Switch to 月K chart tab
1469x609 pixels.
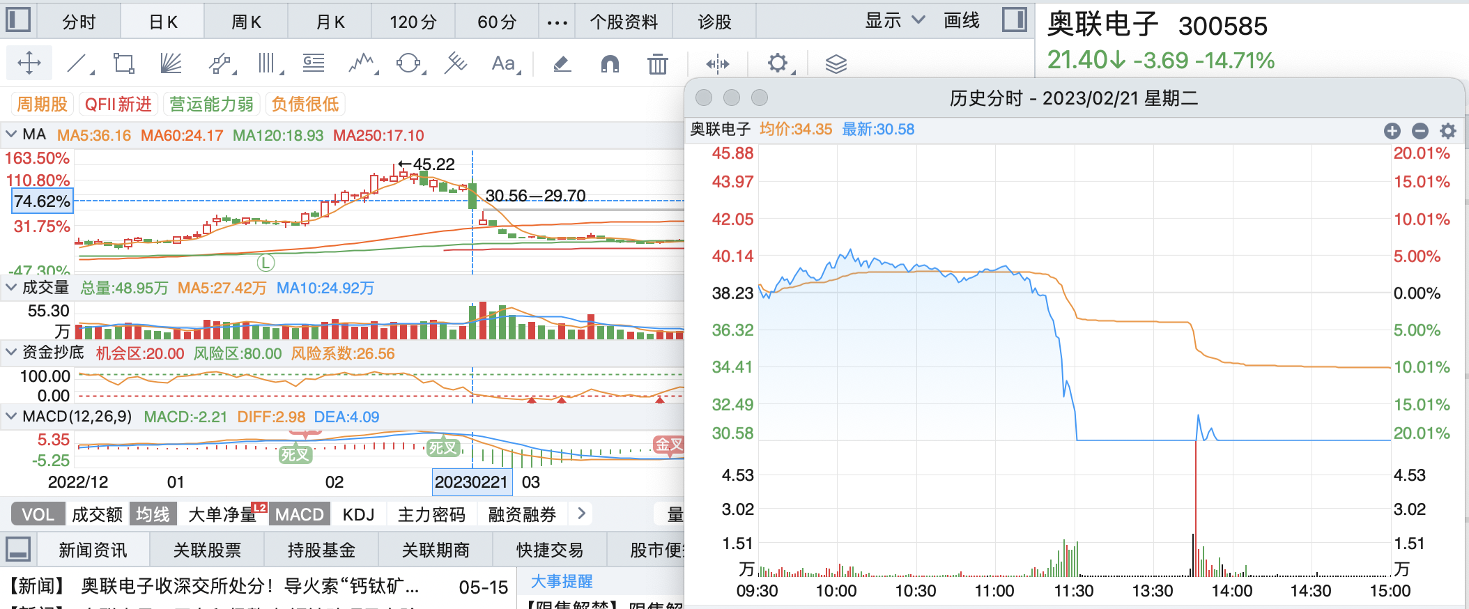330,22
